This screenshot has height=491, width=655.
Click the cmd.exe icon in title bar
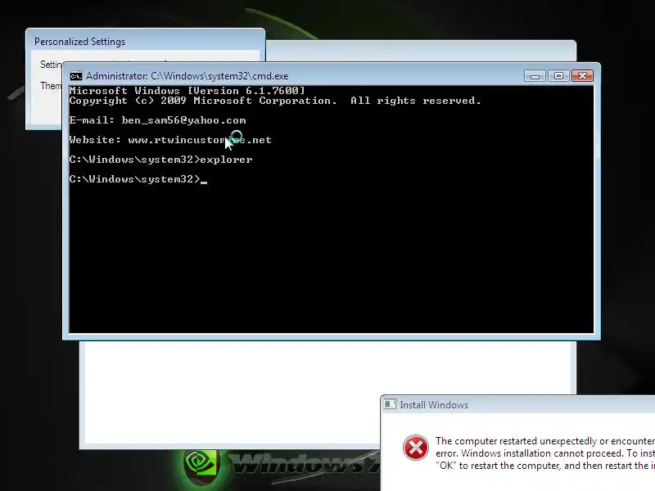tap(76, 76)
